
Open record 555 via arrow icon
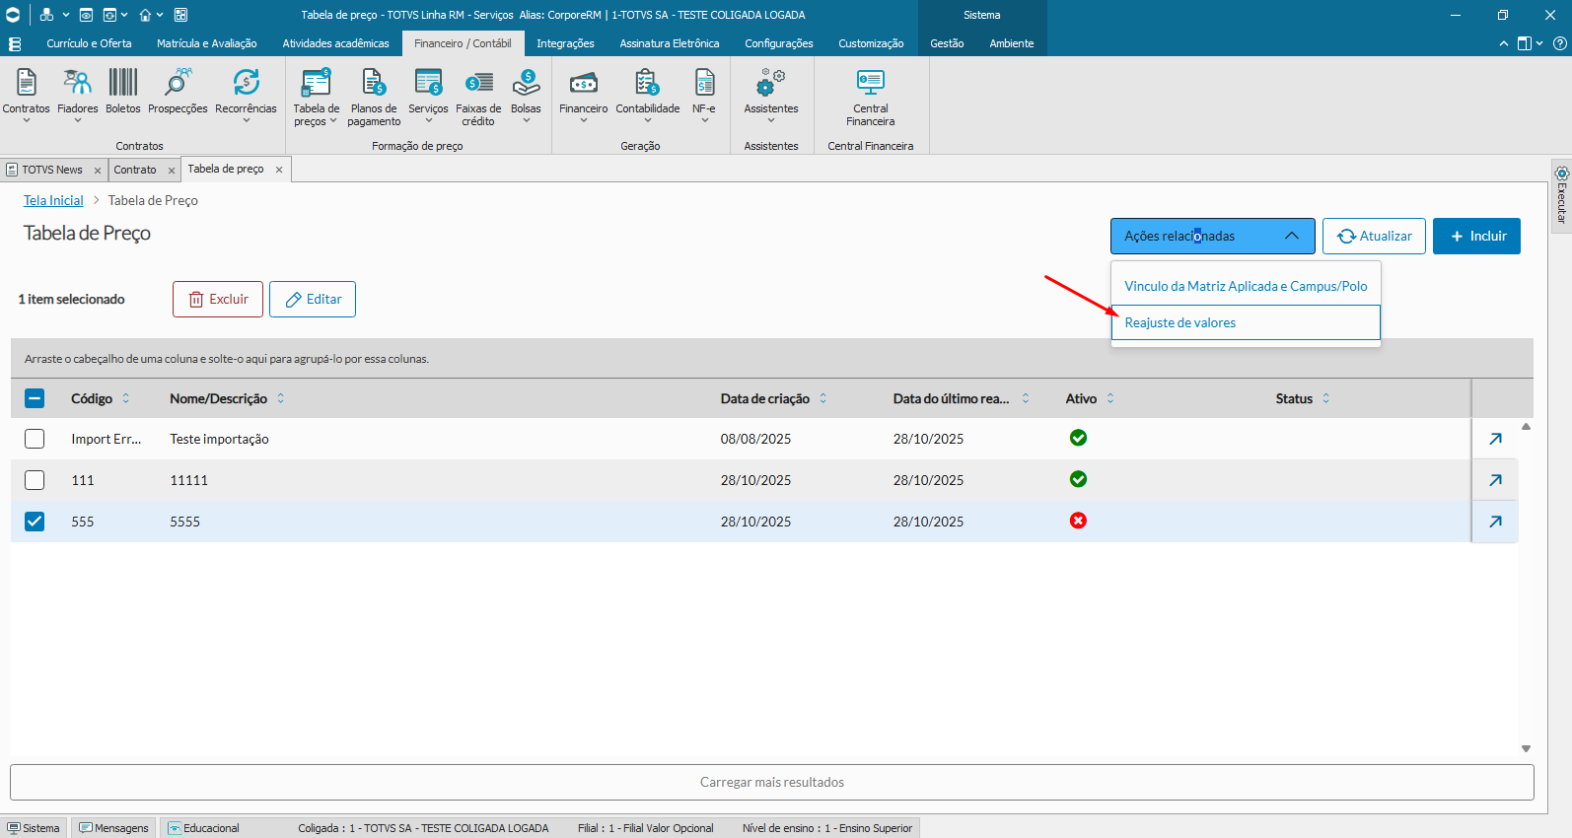[x=1495, y=522]
